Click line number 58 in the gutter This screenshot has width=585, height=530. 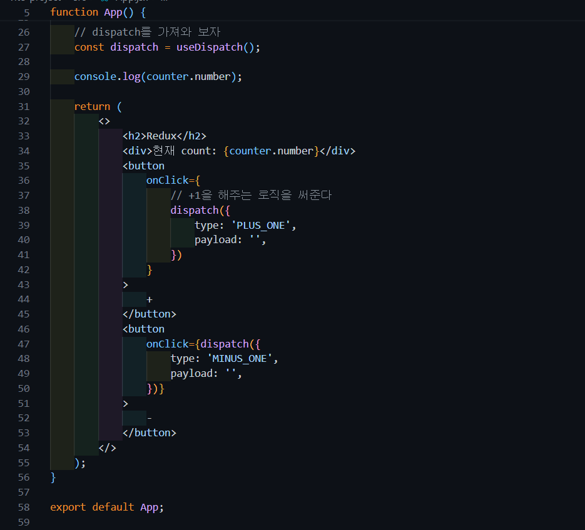click(24, 507)
